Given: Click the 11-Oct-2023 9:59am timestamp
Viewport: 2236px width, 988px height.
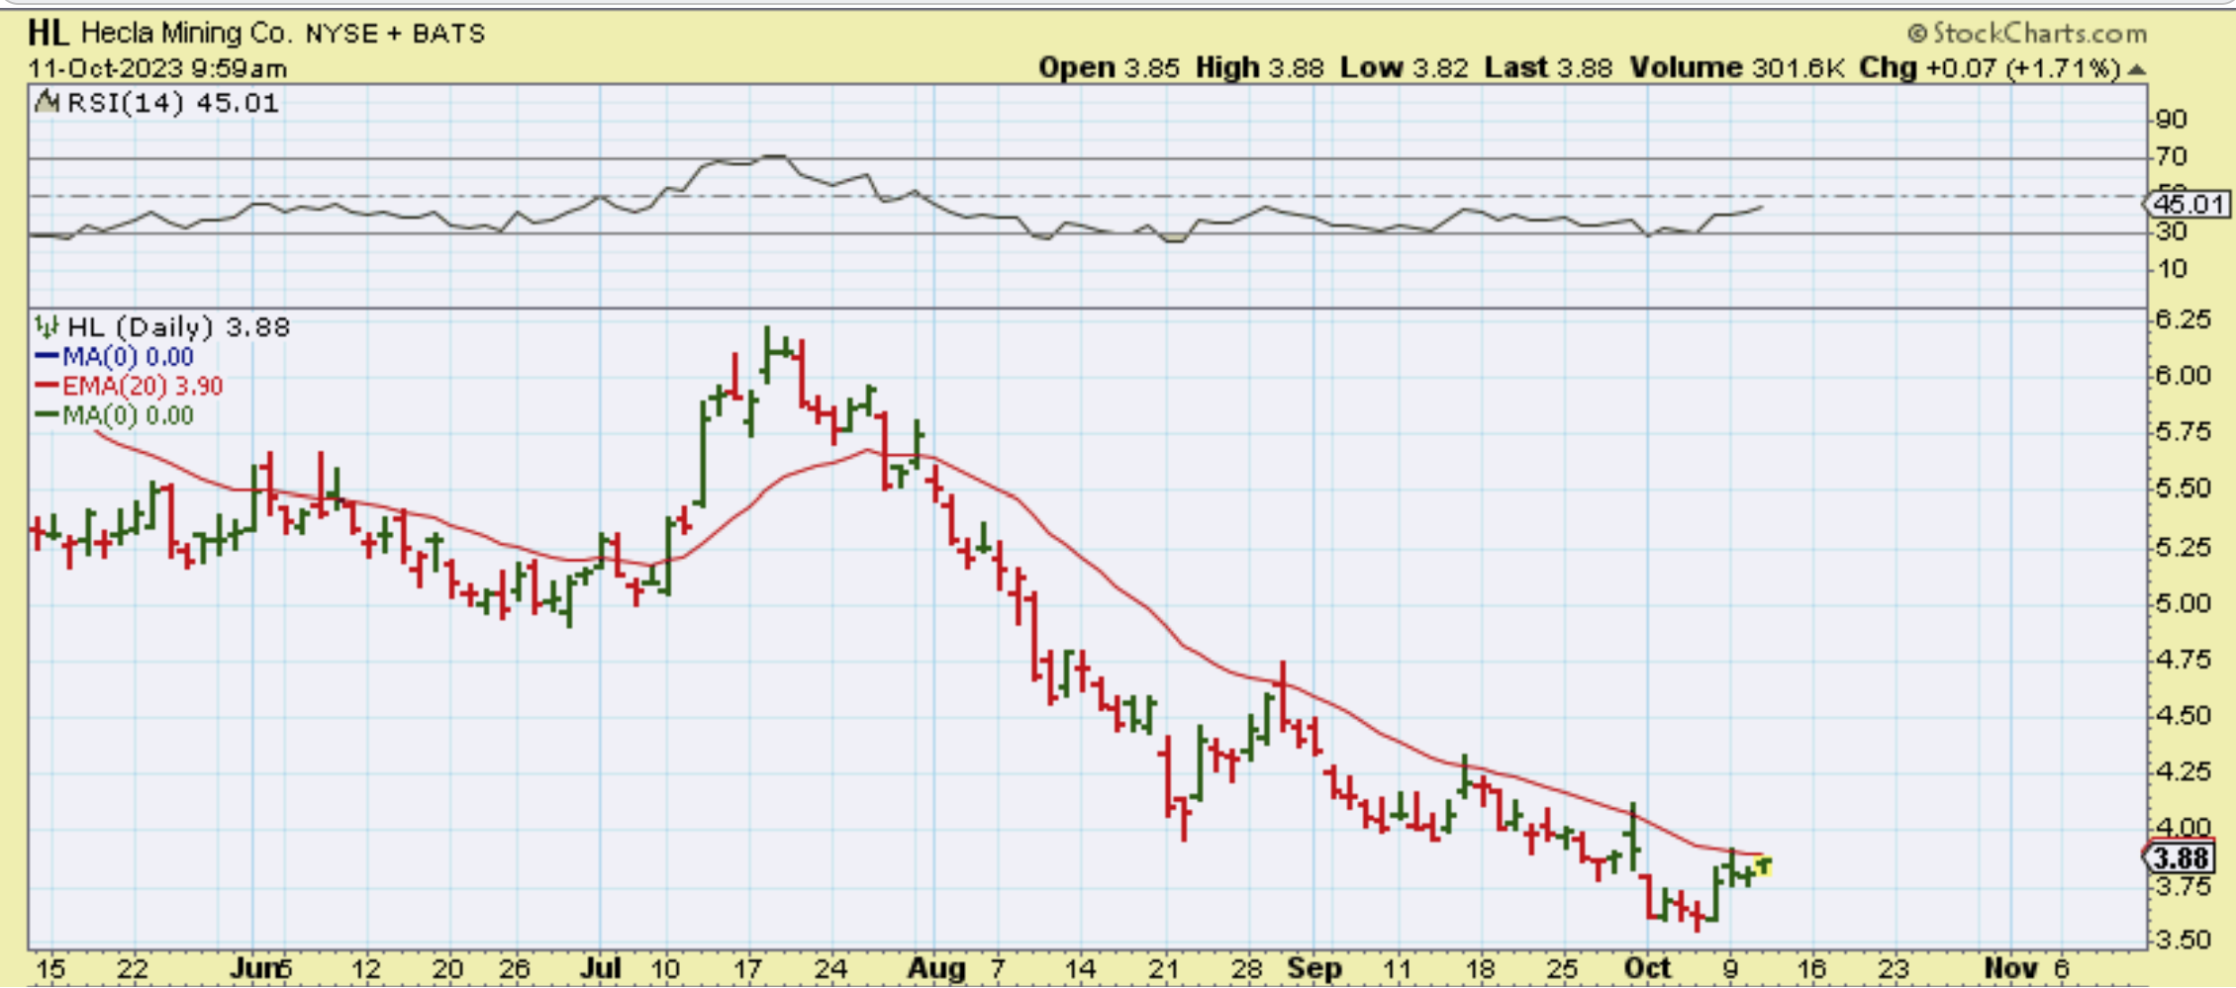Looking at the screenshot, I should coord(157,68).
